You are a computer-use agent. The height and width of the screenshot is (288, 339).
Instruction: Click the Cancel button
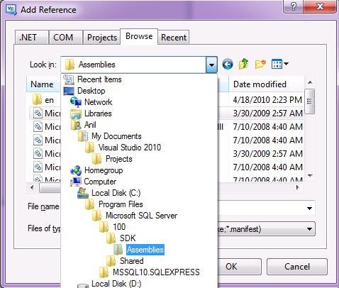[x=297, y=267]
